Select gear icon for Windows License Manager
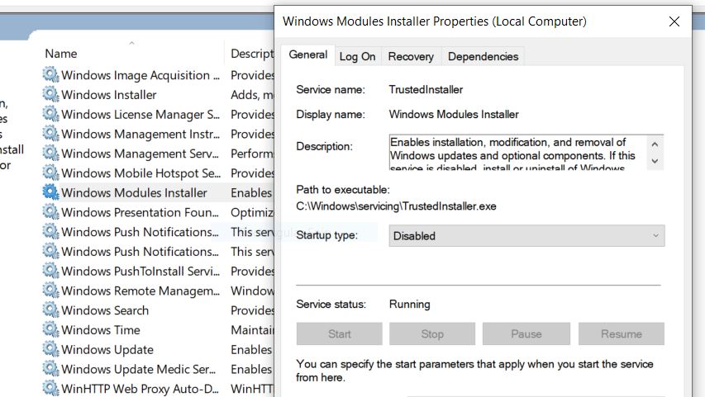Viewport: 705px width, 397px height. point(51,115)
